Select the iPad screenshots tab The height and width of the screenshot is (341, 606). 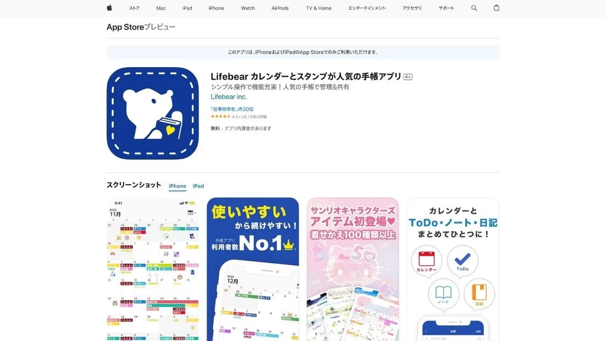pyautogui.click(x=198, y=186)
